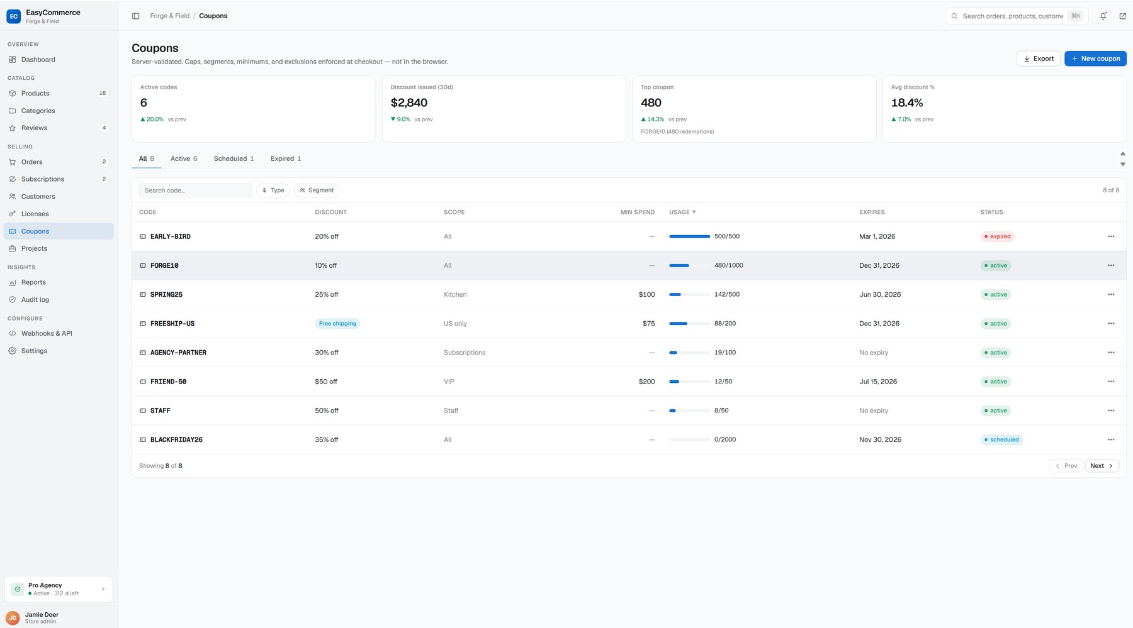
Task: Click Forge & Field breadcrumb
Action: [170, 16]
